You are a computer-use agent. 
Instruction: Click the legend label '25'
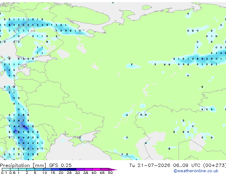[69, 173]
